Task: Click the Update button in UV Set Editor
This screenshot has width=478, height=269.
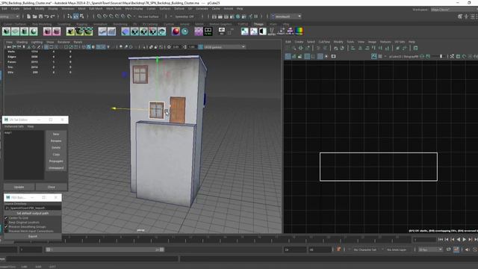Action: point(19,187)
